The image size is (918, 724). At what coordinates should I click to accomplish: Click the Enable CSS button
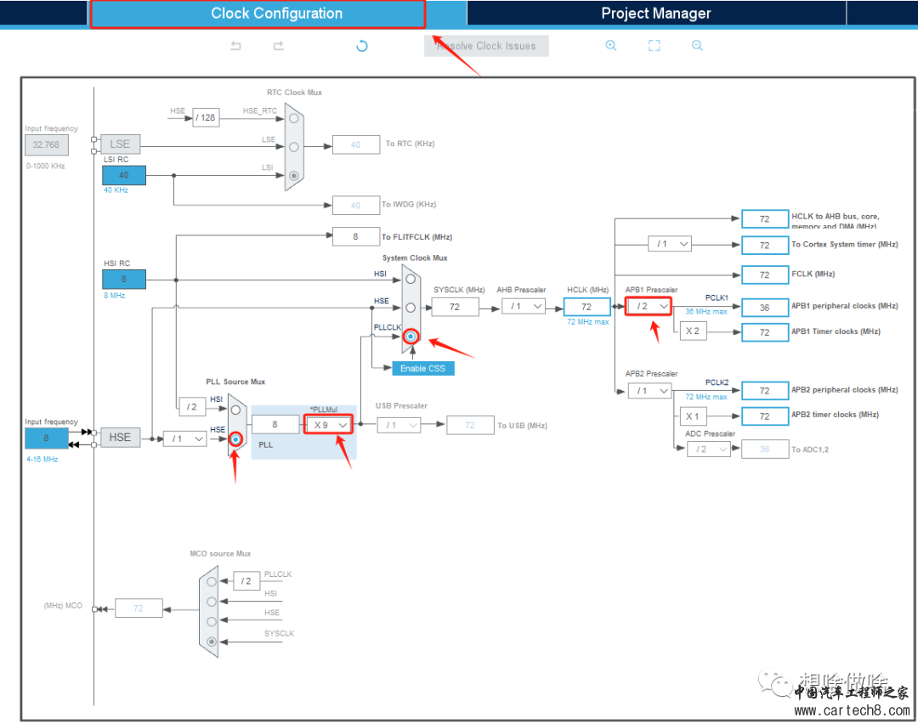(x=422, y=368)
